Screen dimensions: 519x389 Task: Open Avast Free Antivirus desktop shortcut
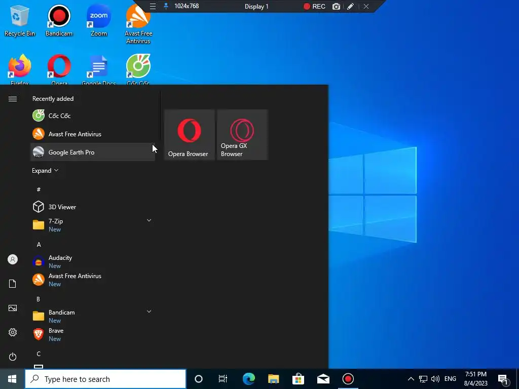tap(138, 24)
